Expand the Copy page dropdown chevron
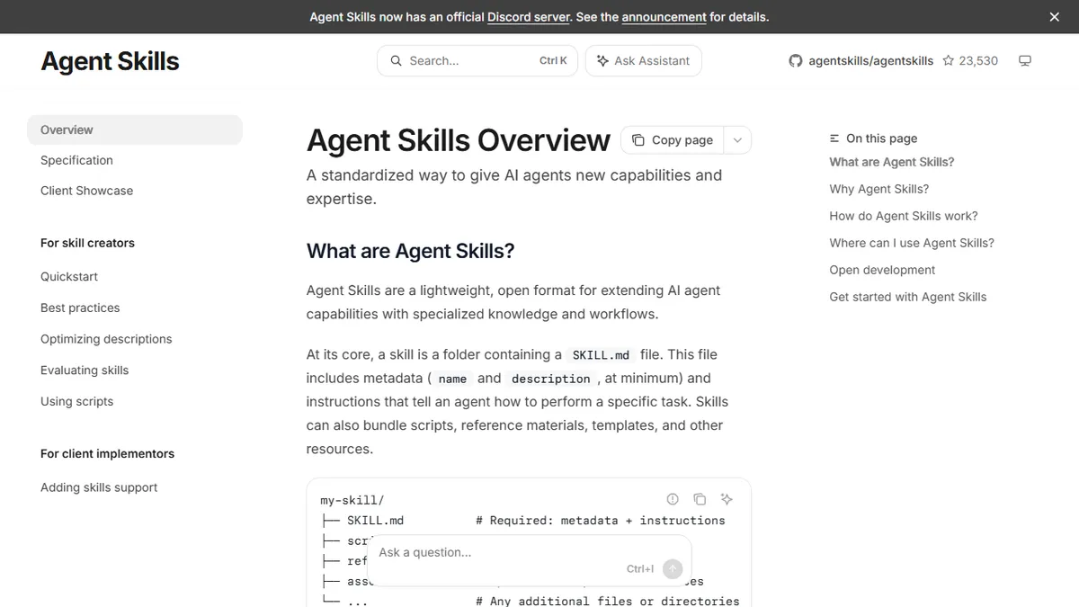Image resolution: width=1079 pixels, height=607 pixels. click(x=737, y=140)
